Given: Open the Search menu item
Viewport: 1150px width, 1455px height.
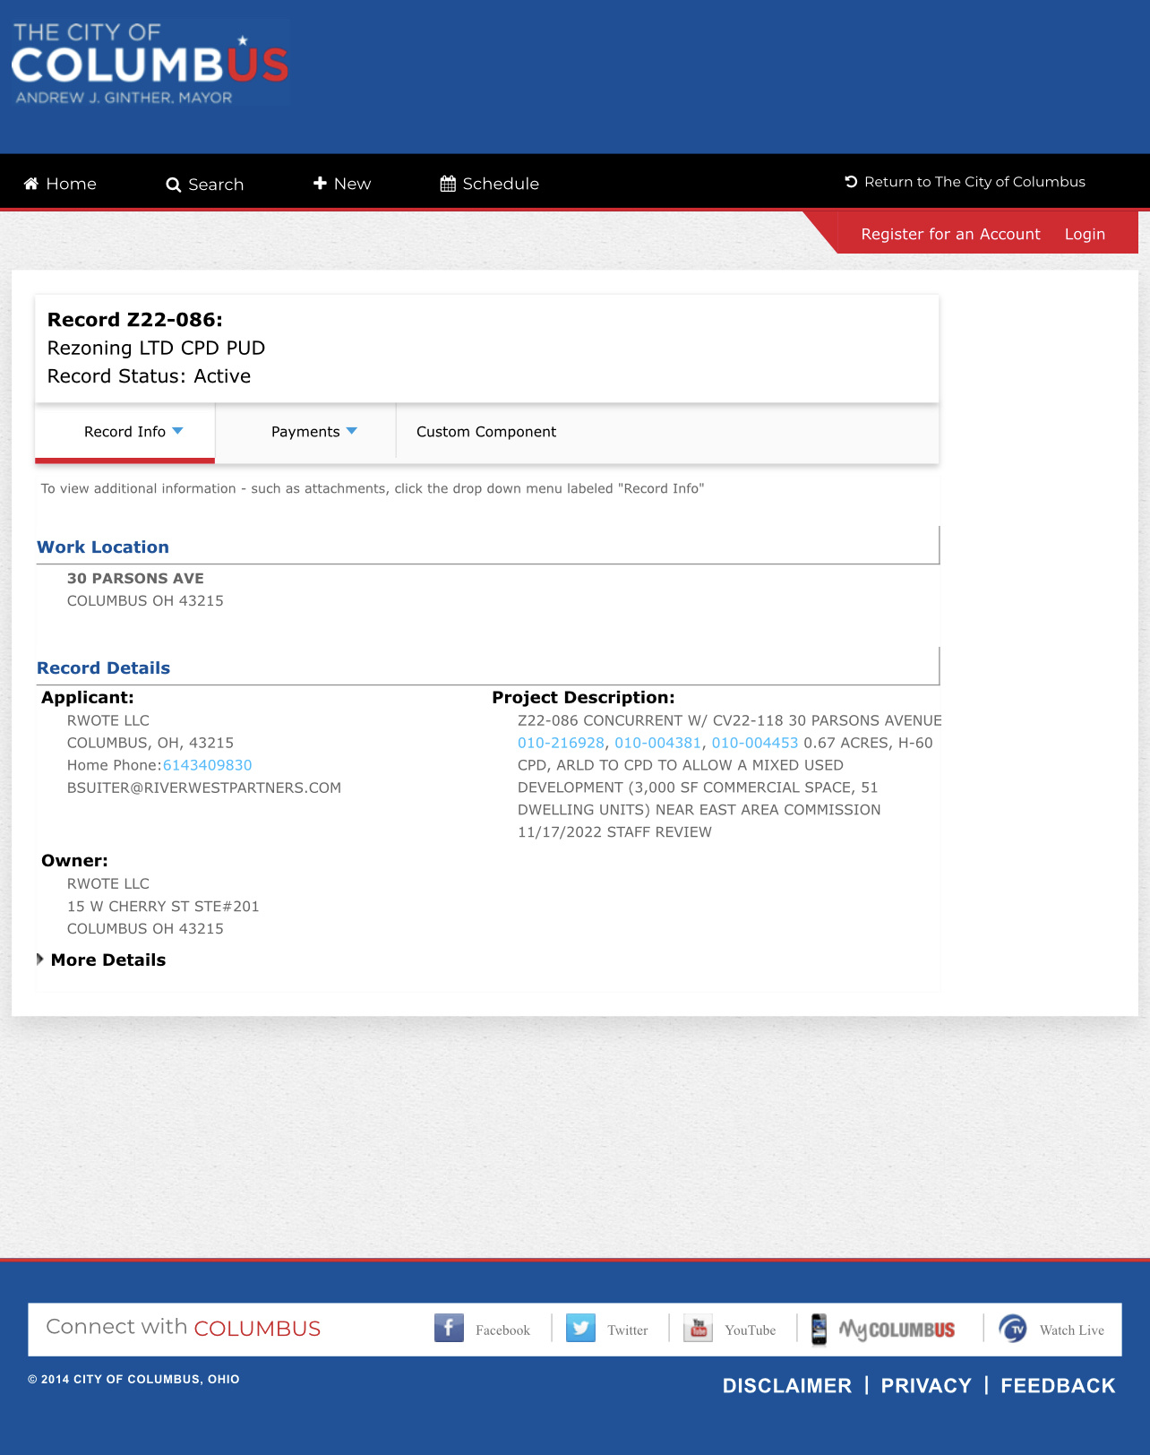Looking at the screenshot, I should 205,185.
